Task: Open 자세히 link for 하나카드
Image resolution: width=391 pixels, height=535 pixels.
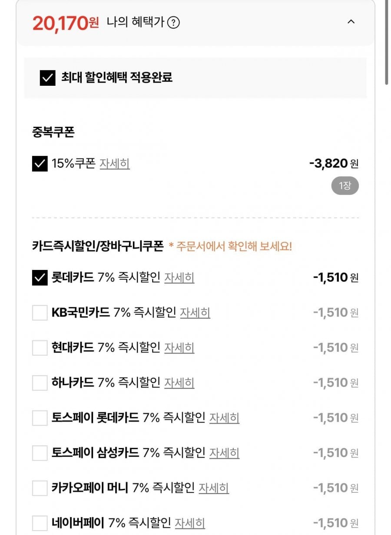Action: (x=179, y=383)
